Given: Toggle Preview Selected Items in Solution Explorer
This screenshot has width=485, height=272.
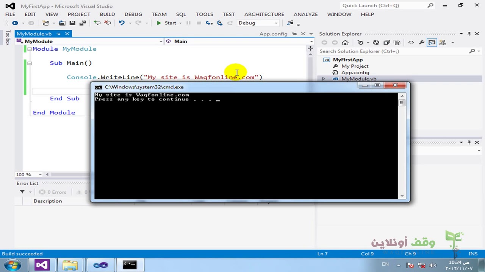Looking at the screenshot, I should pos(432,43).
